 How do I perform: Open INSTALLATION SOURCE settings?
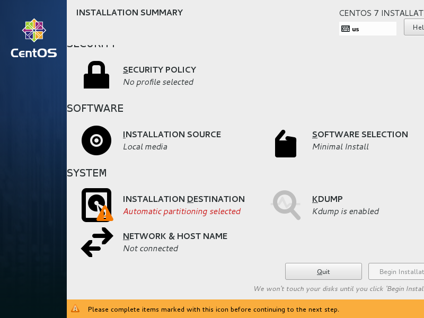tap(172, 135)
